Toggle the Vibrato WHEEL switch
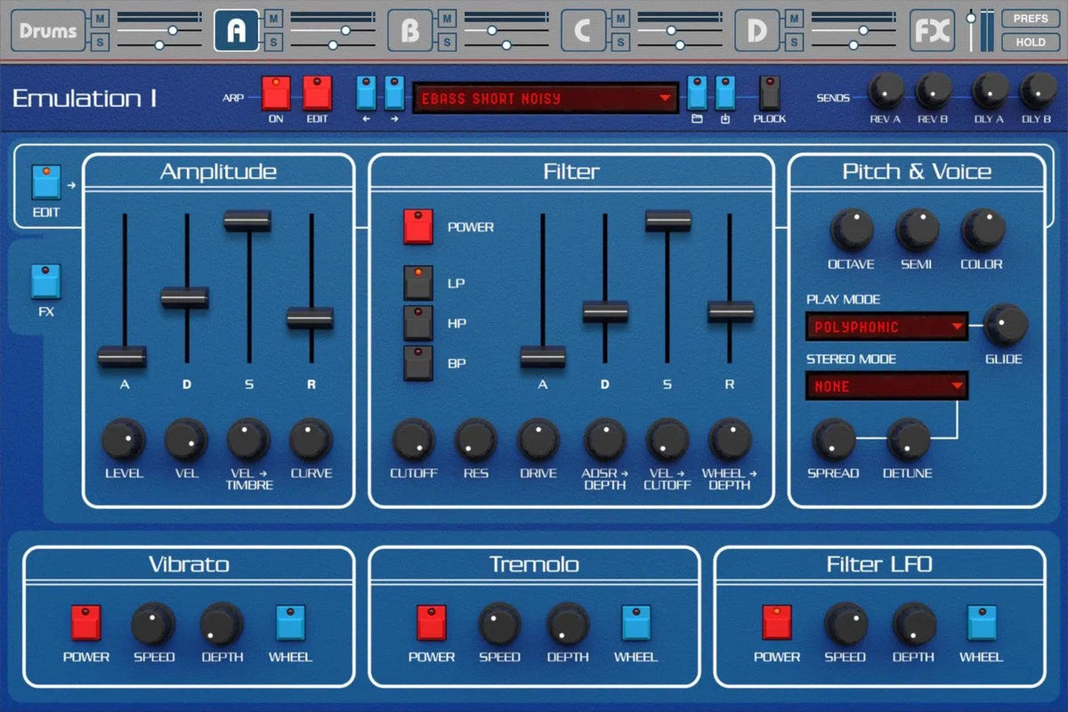This screenshot has height=712, width=1068. pyautogui.click(x=289, y=623)
